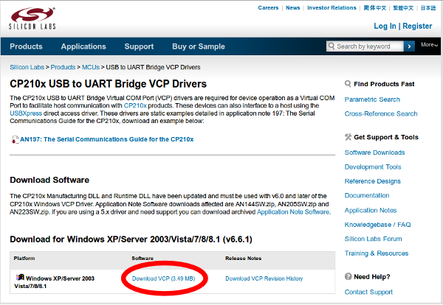Screen dimensions: 443x305
Task: Open the USBXpress link
Action: coord(26,113)
